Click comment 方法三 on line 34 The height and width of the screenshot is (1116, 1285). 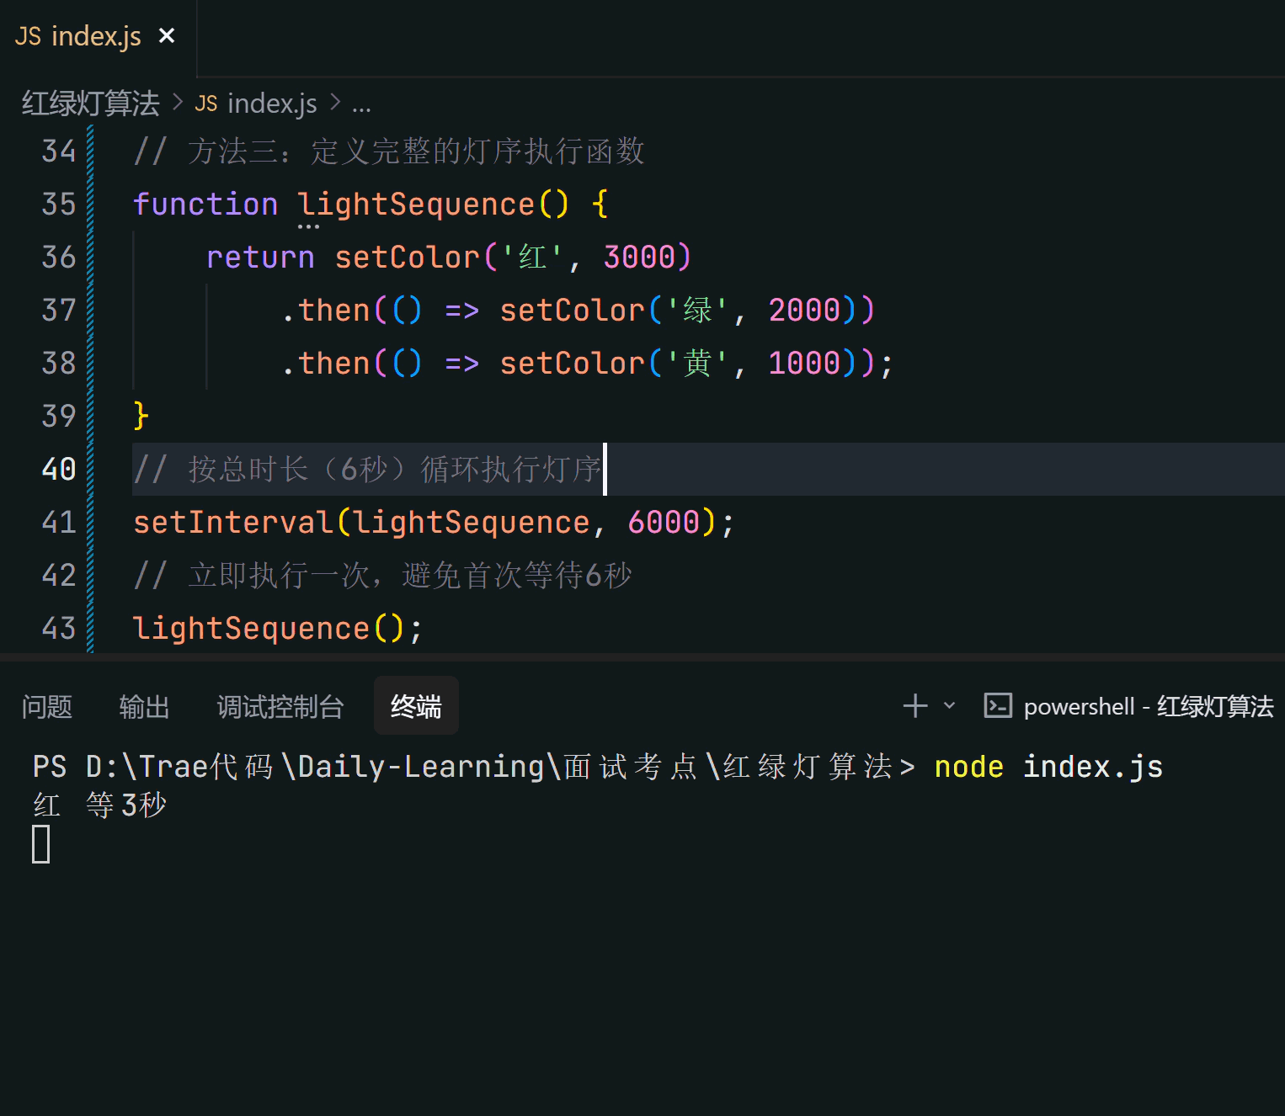pos(389,151)
